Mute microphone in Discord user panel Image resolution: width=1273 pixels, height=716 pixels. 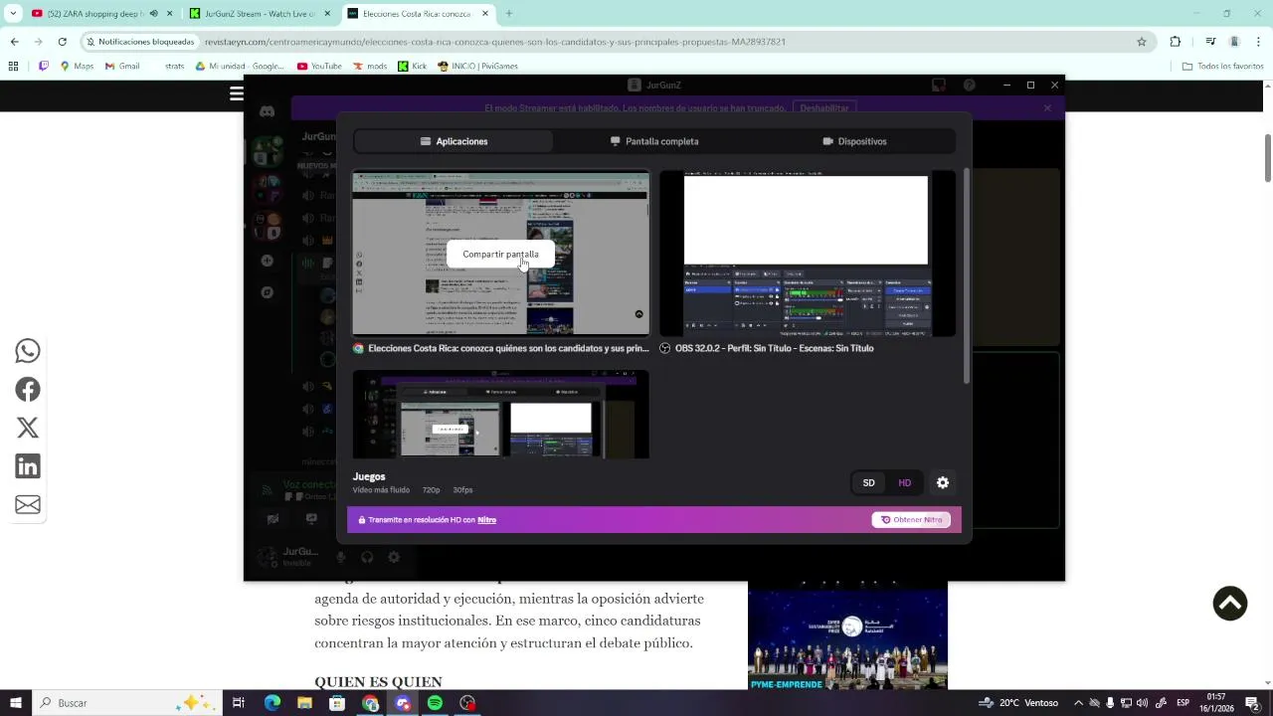[341, 558]
